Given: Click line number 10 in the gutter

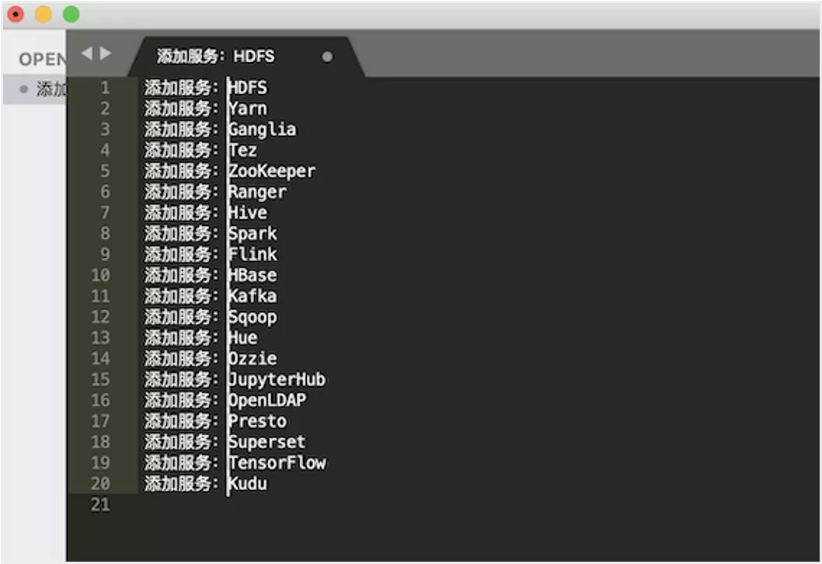Looking at the screenshot, I should [x=101, y=275].
